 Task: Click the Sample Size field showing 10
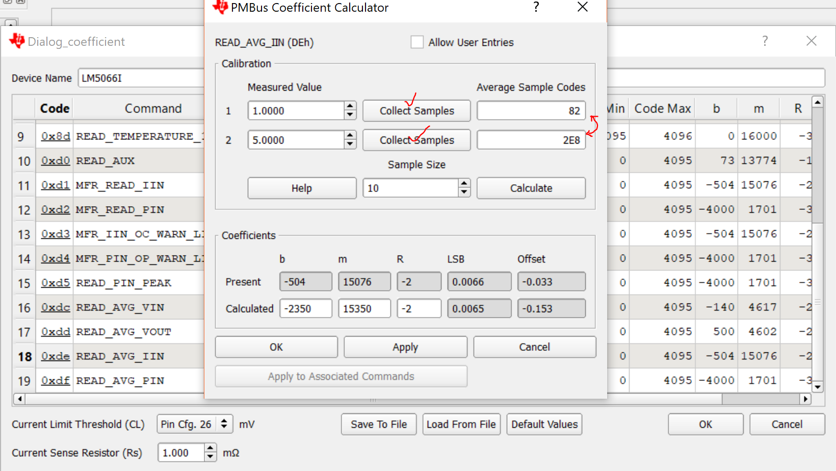410,188
